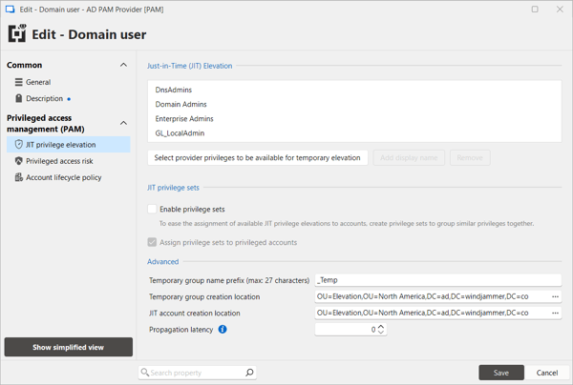The height and width of the screenshot is (385, 573).
Task: Close the Edit Domain user window
Action: (560, 10)
